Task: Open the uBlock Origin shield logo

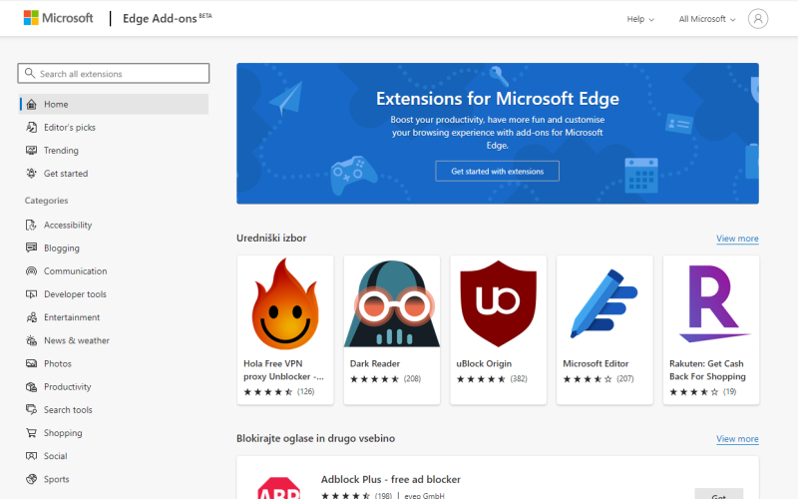Action: pyautogui.click(x=498, y=304)
